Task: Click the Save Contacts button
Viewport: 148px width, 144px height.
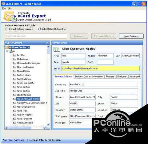Action: (x=131, y=36)
